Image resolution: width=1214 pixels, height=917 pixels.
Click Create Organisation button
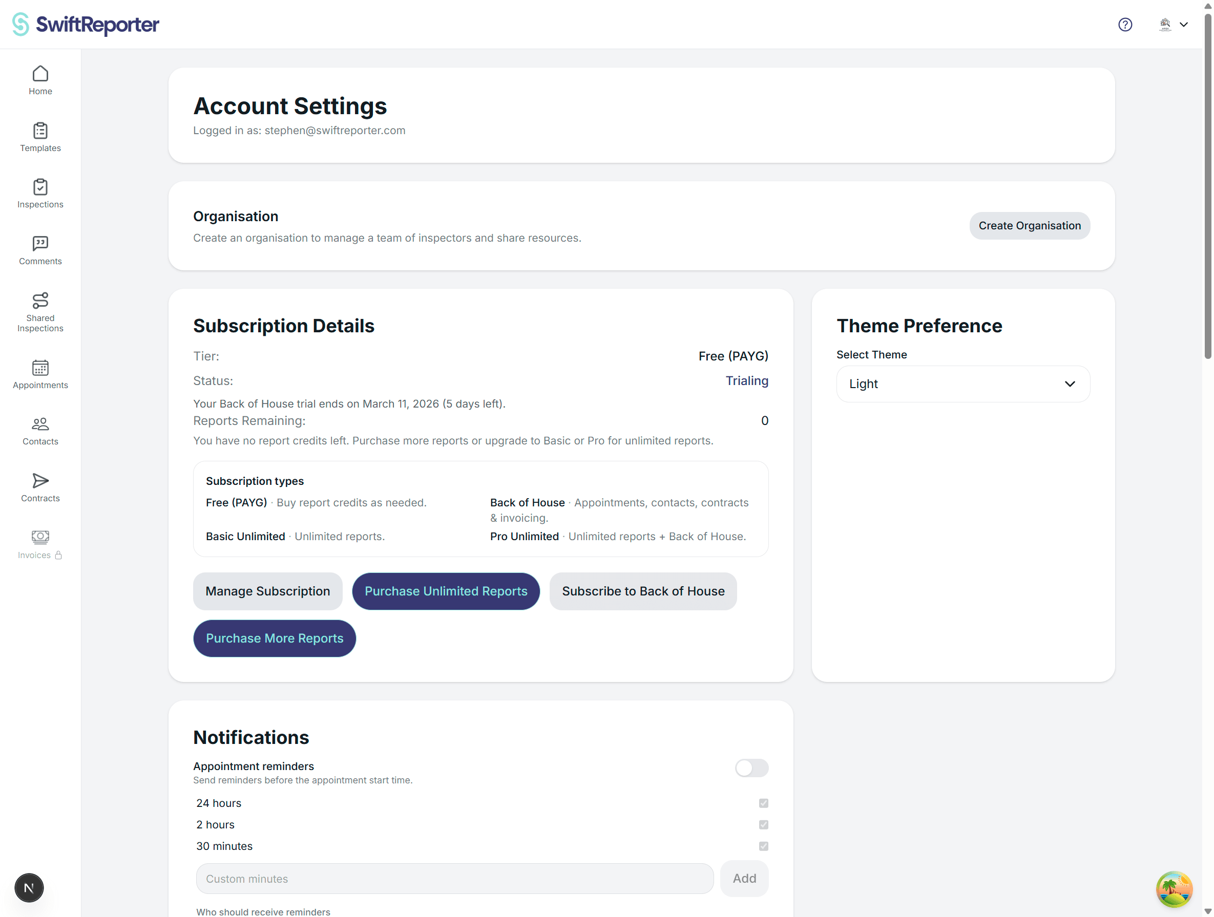pyautogui.click(x=1030, y=225)
